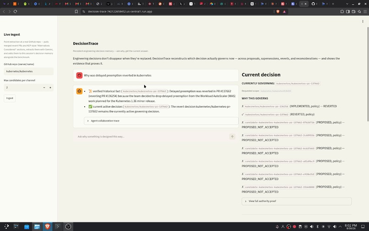Click the red recording indicator in system tray

coord(294,226)
